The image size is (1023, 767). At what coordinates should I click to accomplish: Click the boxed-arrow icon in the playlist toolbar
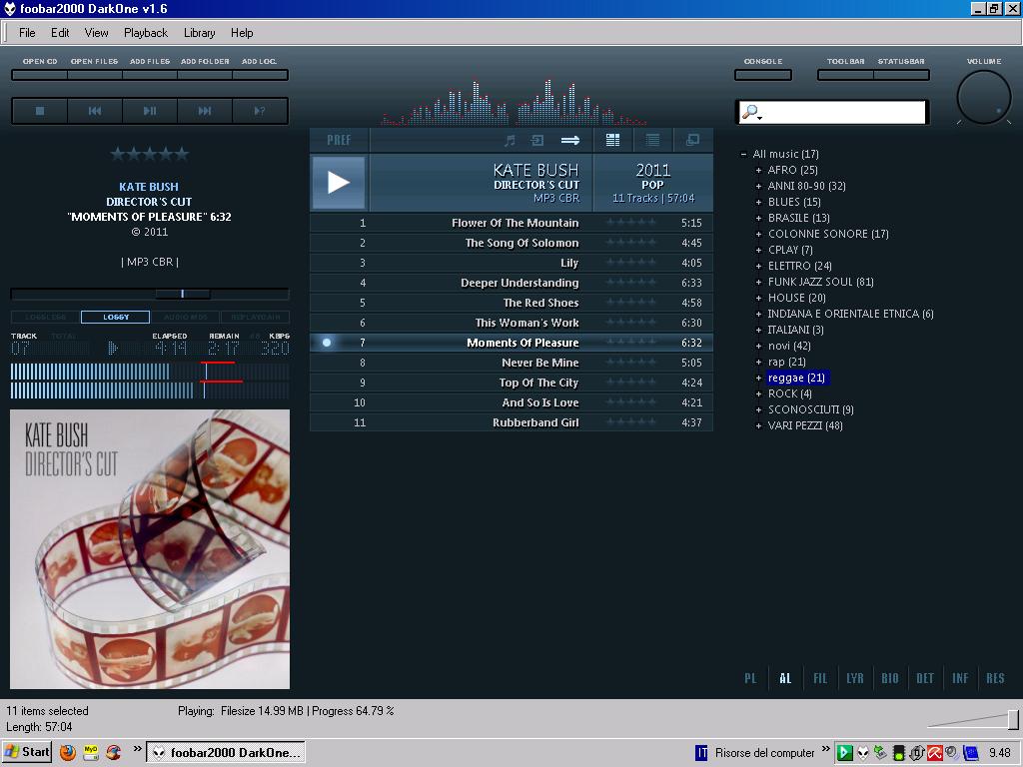[x=537, y=140]
